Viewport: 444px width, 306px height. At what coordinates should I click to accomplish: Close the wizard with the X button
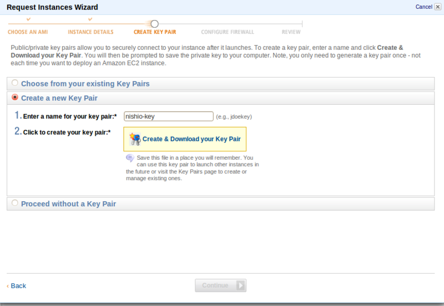coord(438,7)
